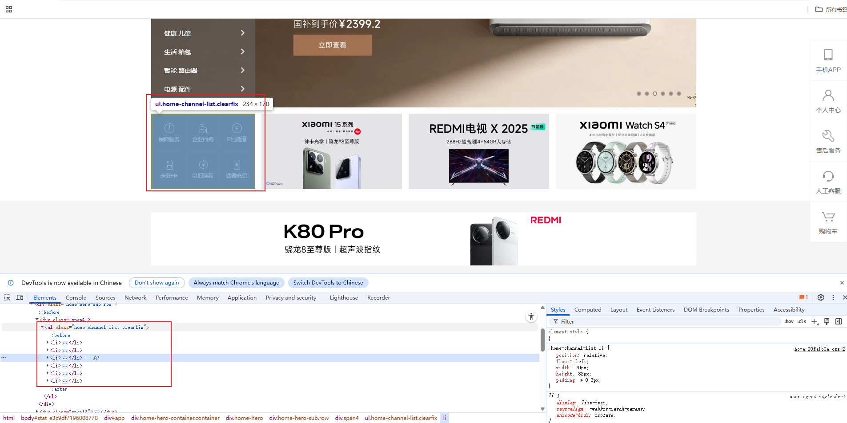Viewport: 847px width, 423px height.
Task: Switch to the Console tab
Action: coord(76,298)
